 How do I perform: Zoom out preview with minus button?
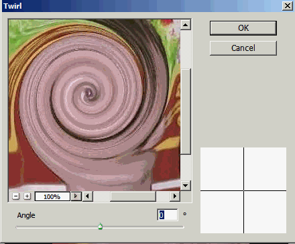15,196
